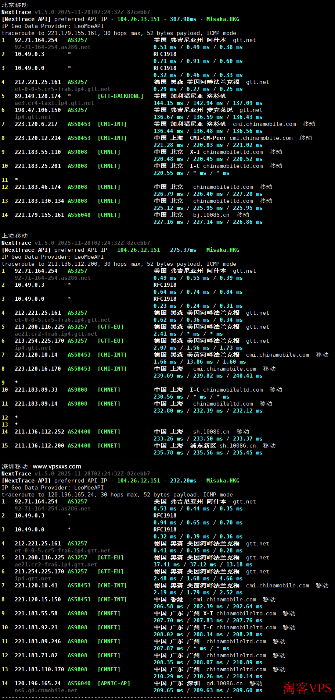Click hostname ns6.gd.cnmobile.net
The image size is (335, 700).
(x=46, y=690)
